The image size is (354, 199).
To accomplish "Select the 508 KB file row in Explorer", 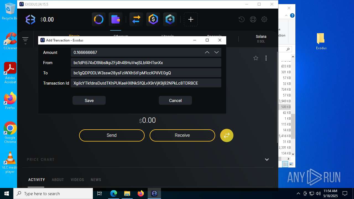I will tap(285, 107).
